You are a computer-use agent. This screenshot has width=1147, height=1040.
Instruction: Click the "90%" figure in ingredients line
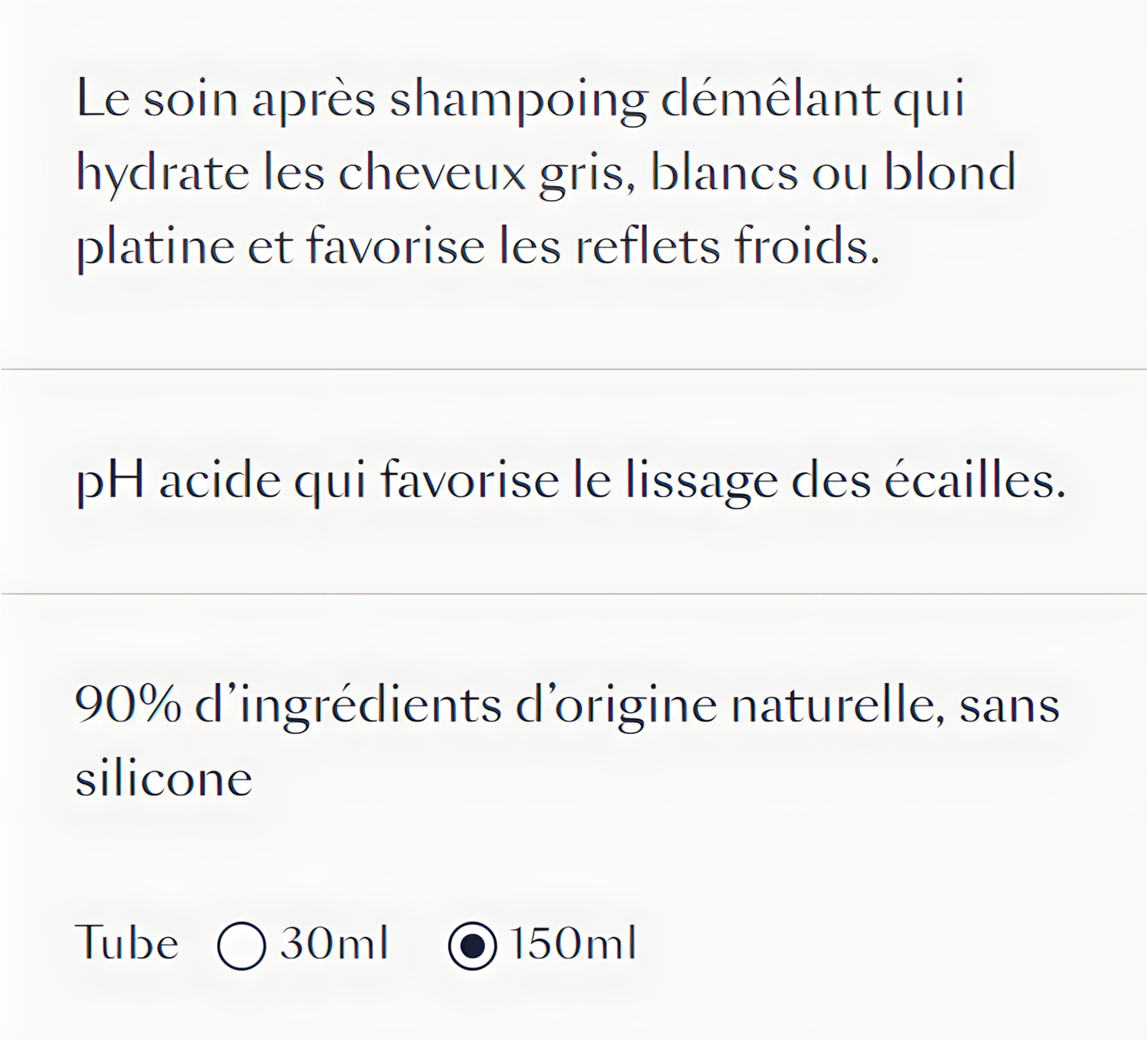[x=129, y=705]
